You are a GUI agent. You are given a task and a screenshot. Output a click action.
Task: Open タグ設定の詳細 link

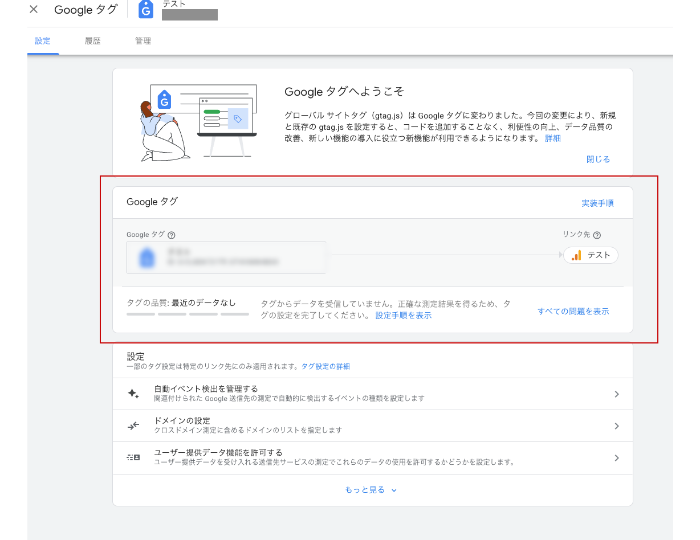pyautogui.click(x=325, y=366)
